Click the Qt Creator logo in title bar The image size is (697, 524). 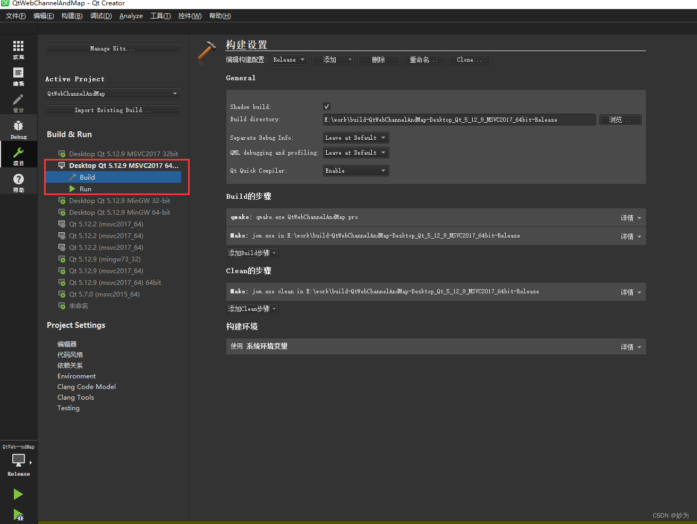tap(5, 3)
